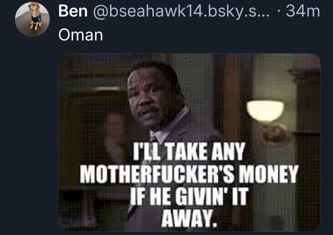Click the display name Ben
333x235 pixels.
73,11
